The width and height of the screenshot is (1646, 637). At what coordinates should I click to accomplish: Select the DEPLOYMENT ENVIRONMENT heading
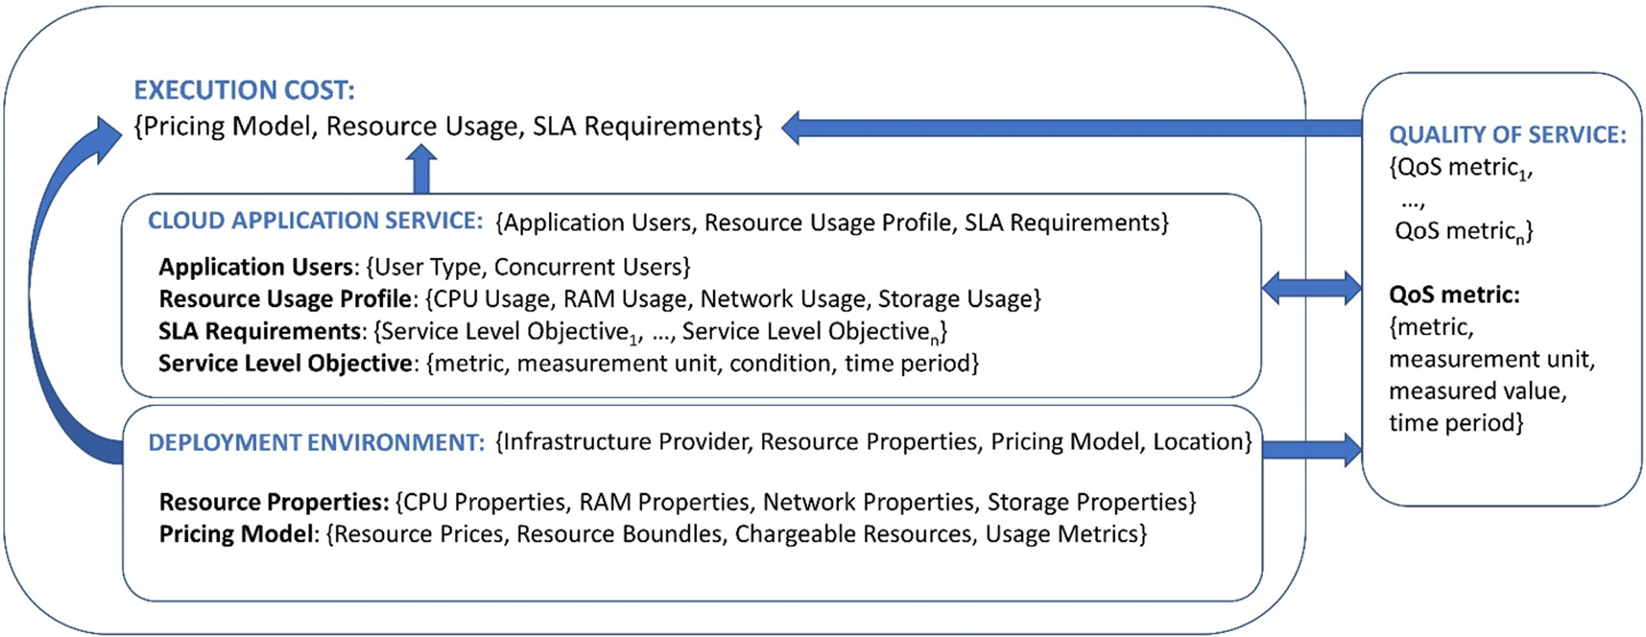pos(316,442)
